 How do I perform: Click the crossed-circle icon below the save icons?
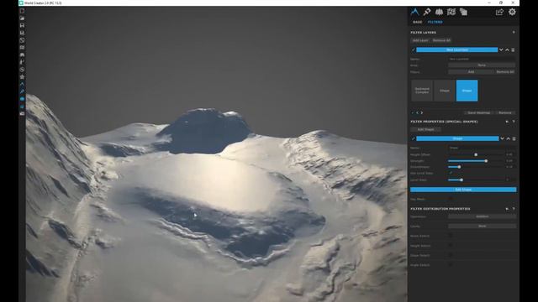point(22,40)
